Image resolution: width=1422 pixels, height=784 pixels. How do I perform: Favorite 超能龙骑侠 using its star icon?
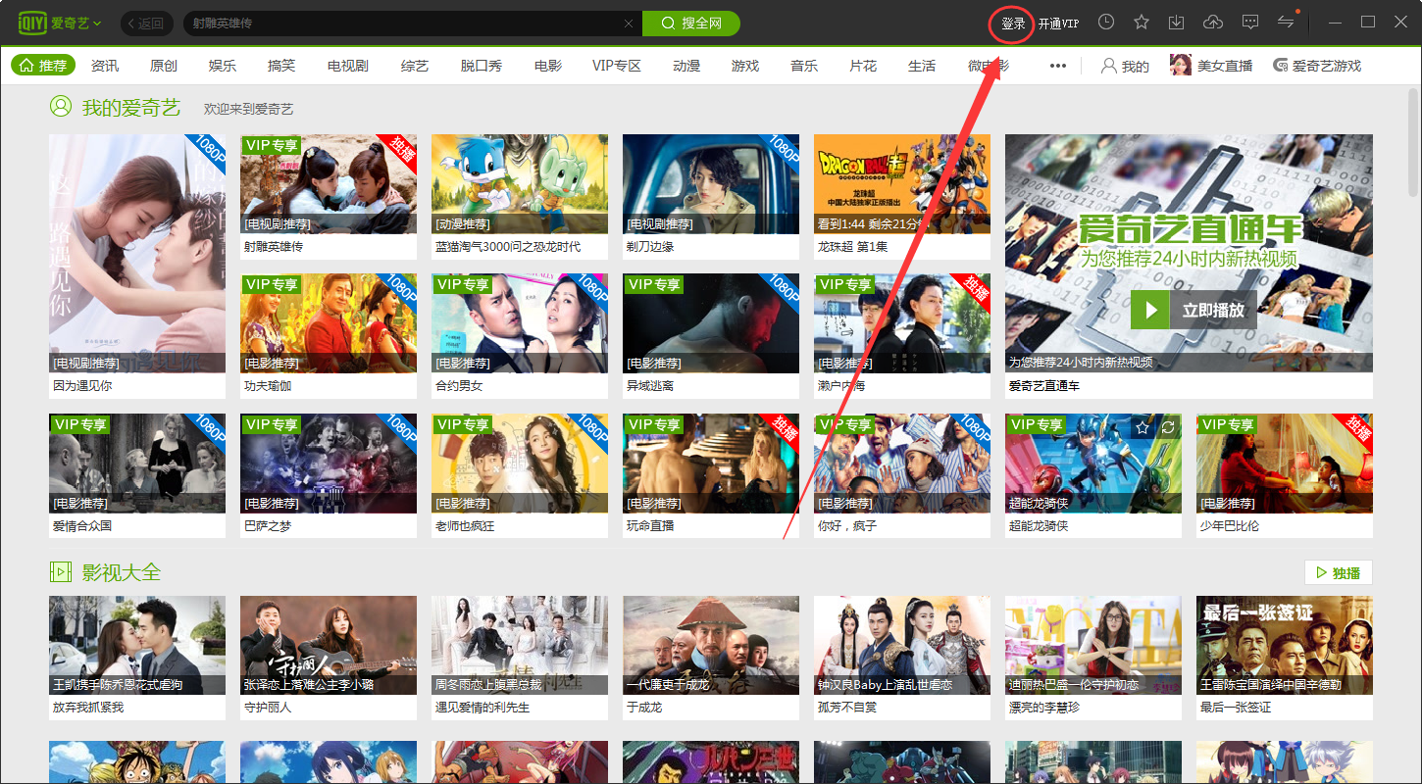1143,428
